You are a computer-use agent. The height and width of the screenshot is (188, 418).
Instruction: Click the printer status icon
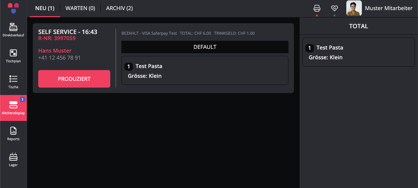(317, 8)
